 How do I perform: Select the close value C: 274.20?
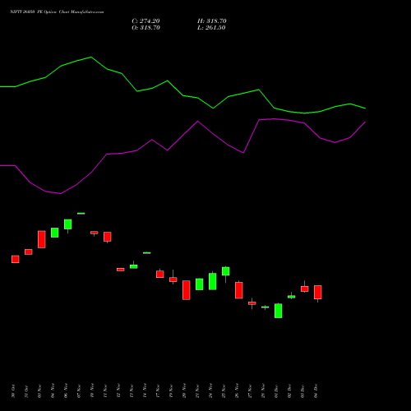point(145,21)
